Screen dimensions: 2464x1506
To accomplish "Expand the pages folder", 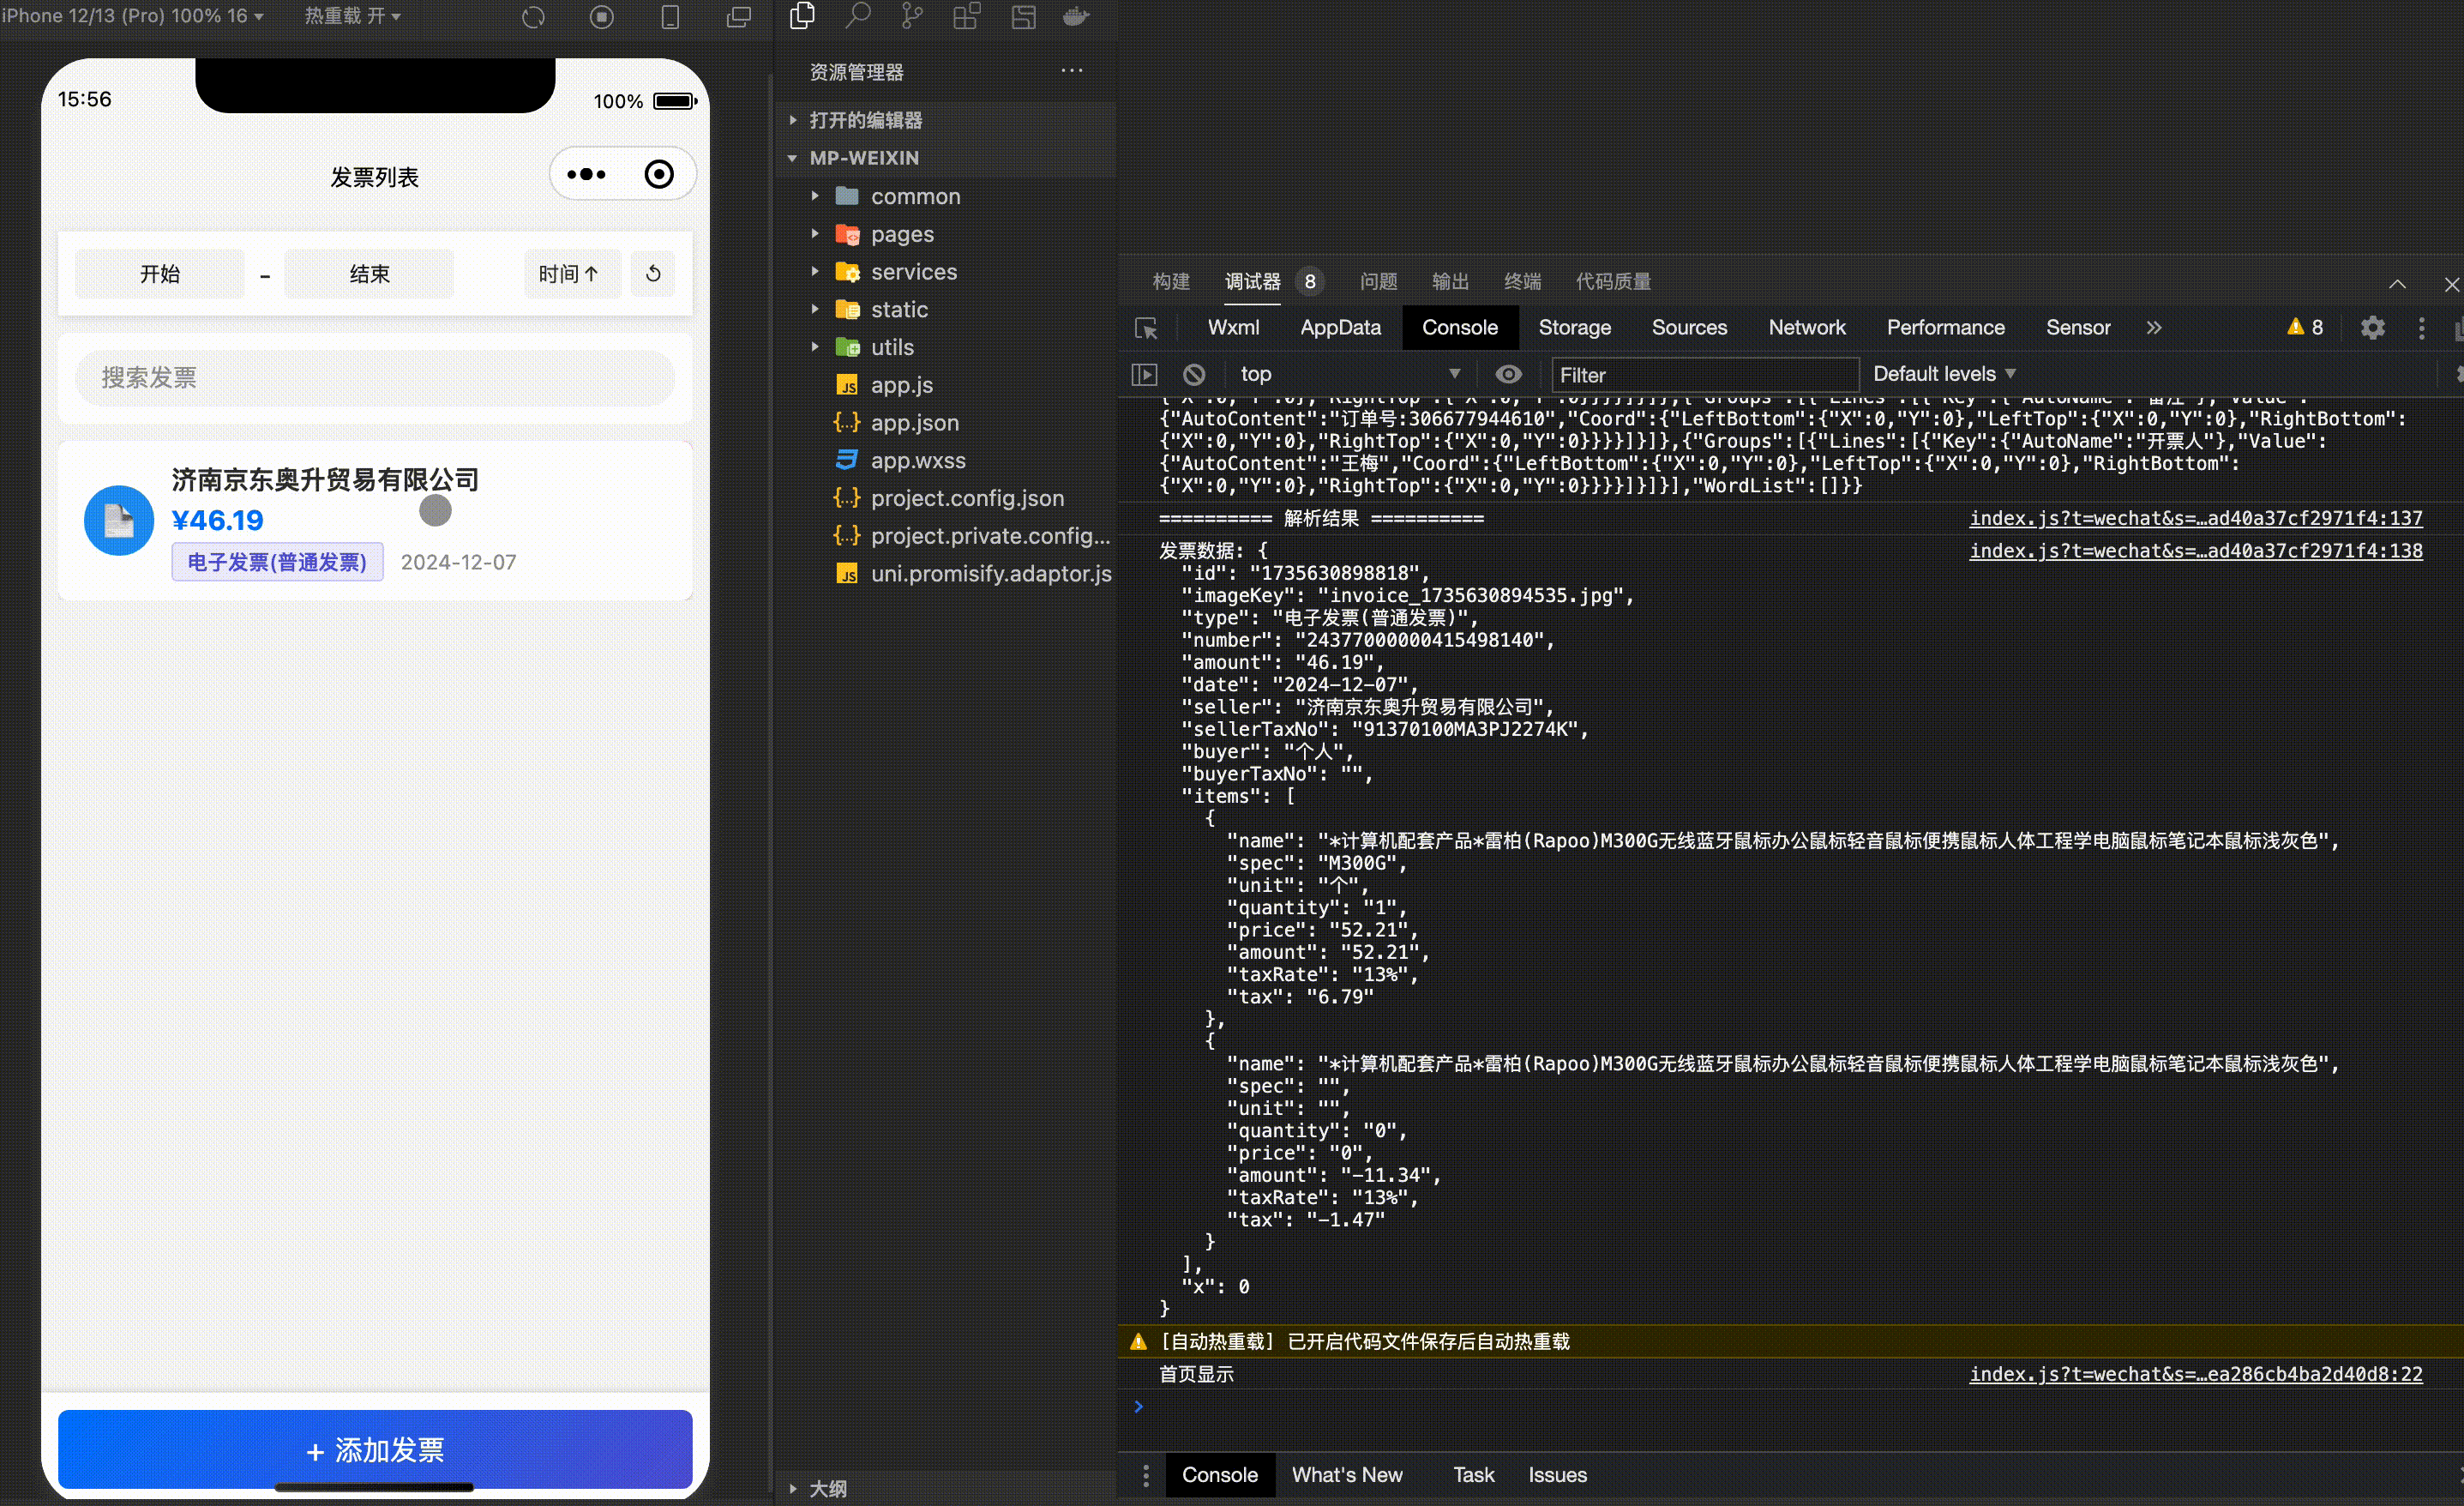I will coord(945,234).
